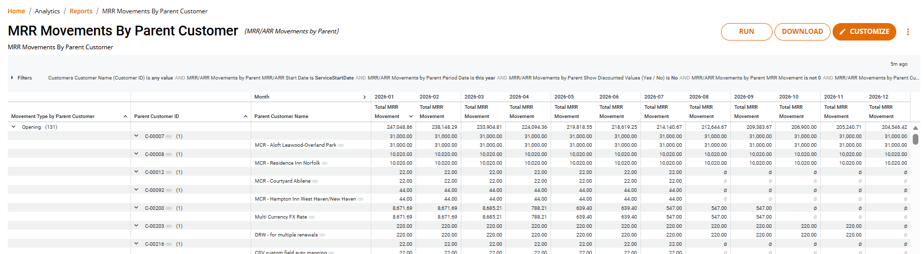Open the ellipsis pill beside C-00216

coord(169,244)
